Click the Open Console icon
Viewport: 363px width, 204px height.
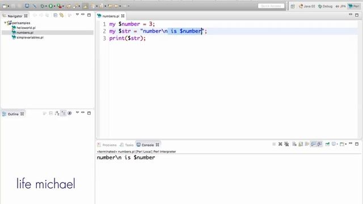pyautogui.click(x=342, y=144)
